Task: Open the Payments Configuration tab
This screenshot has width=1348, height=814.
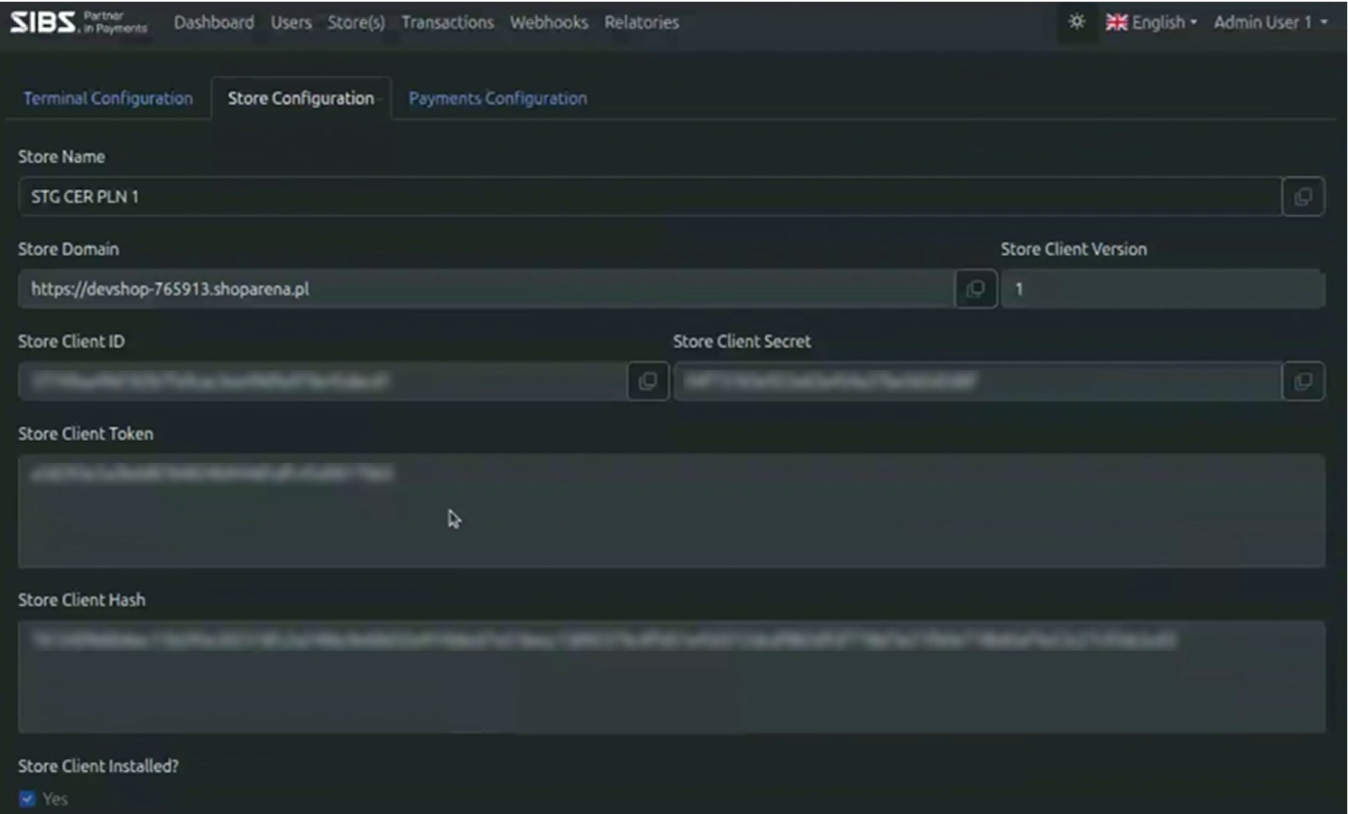Action: [x=497, y=99]
